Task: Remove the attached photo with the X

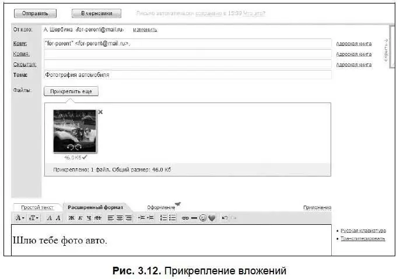Action: [100, 112]
